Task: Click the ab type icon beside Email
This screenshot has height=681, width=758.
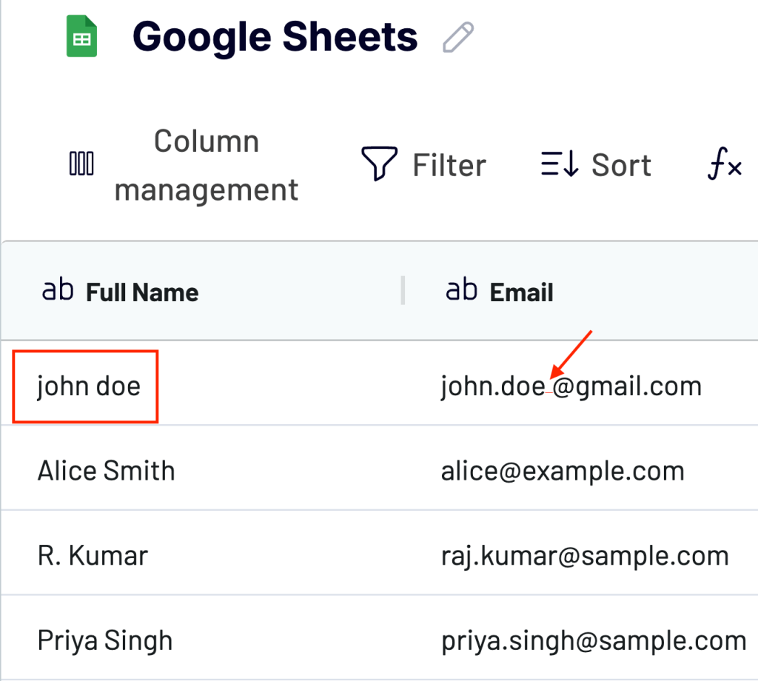Action: coord(461,290)
